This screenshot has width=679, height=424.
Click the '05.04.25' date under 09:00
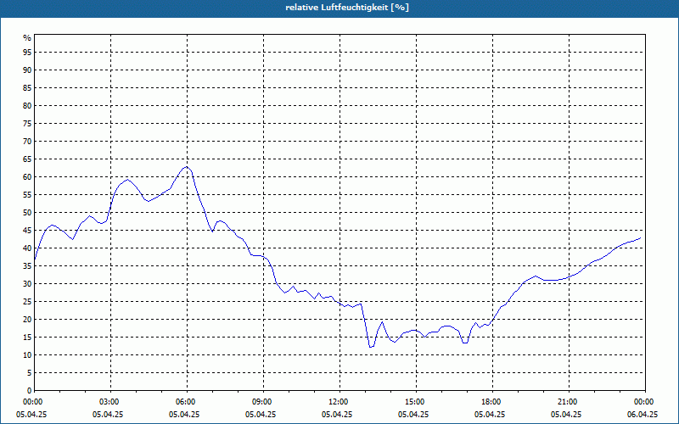[261, 415]
